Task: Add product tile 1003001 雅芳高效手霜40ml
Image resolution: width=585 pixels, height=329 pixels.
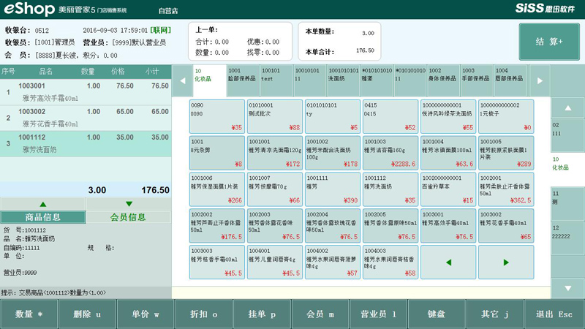Action: click(448, 226)
